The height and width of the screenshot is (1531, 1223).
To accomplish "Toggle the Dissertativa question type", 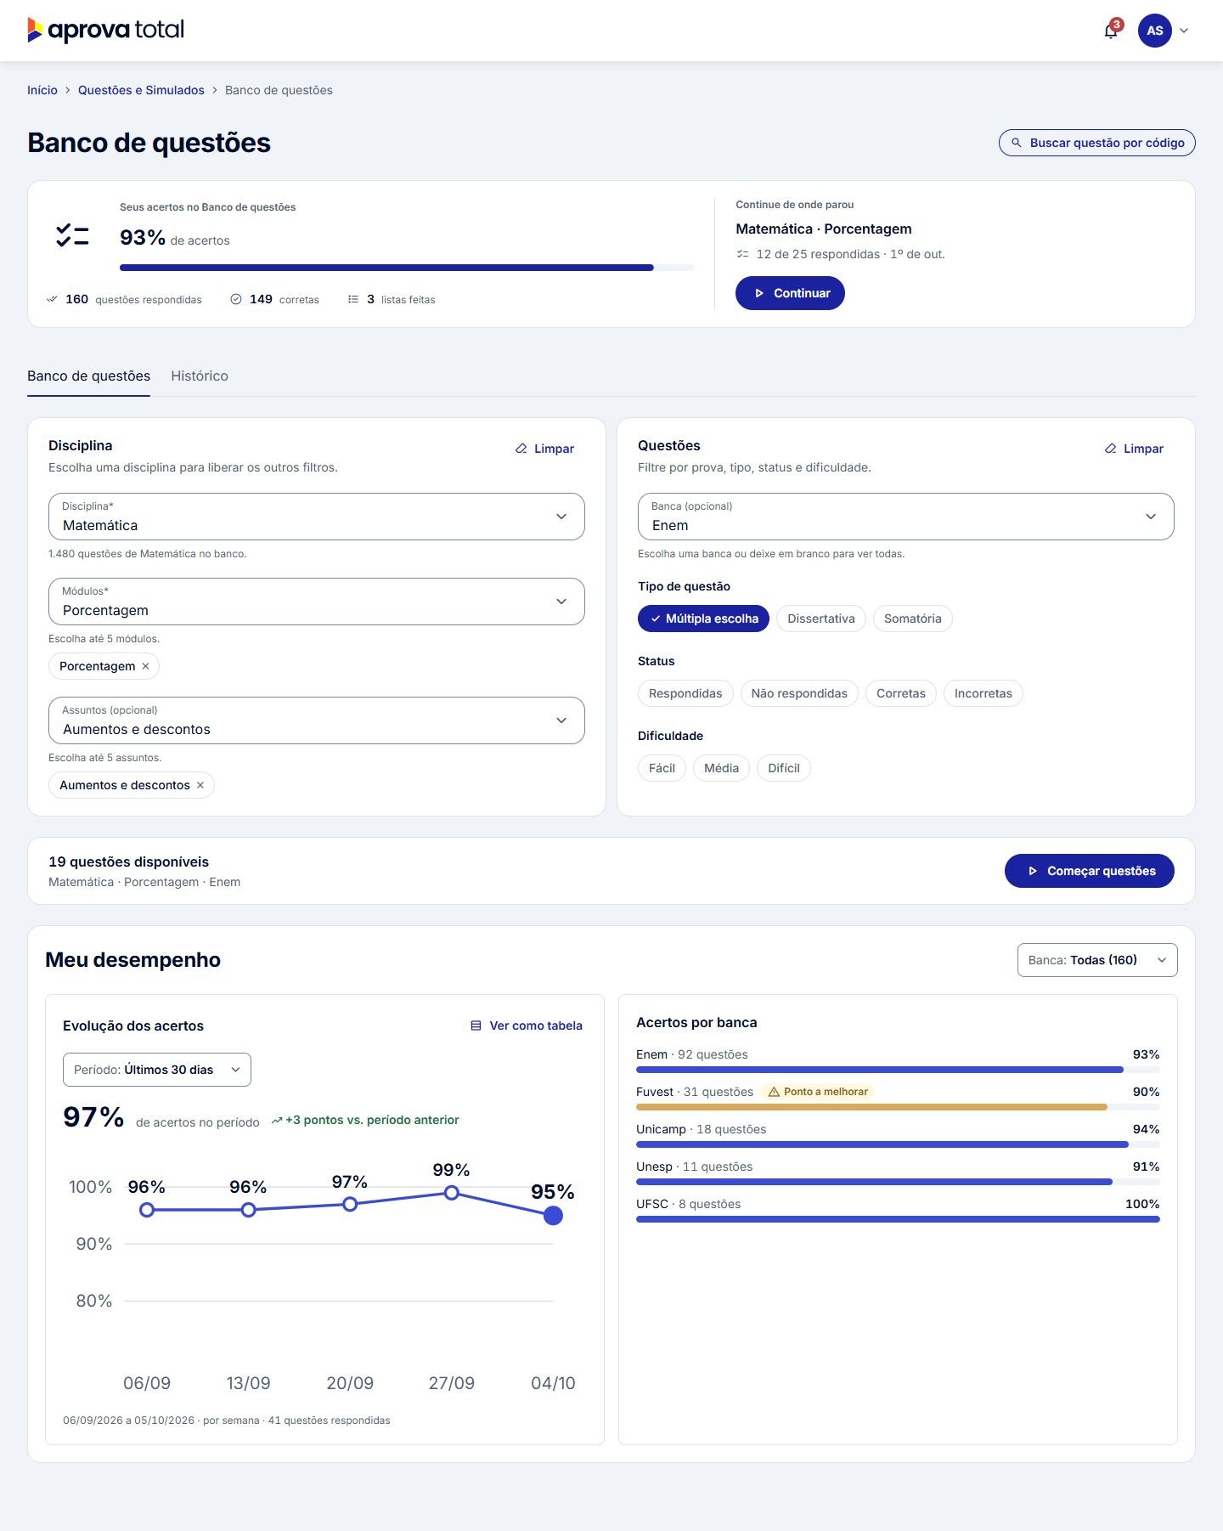I will 820,619.
